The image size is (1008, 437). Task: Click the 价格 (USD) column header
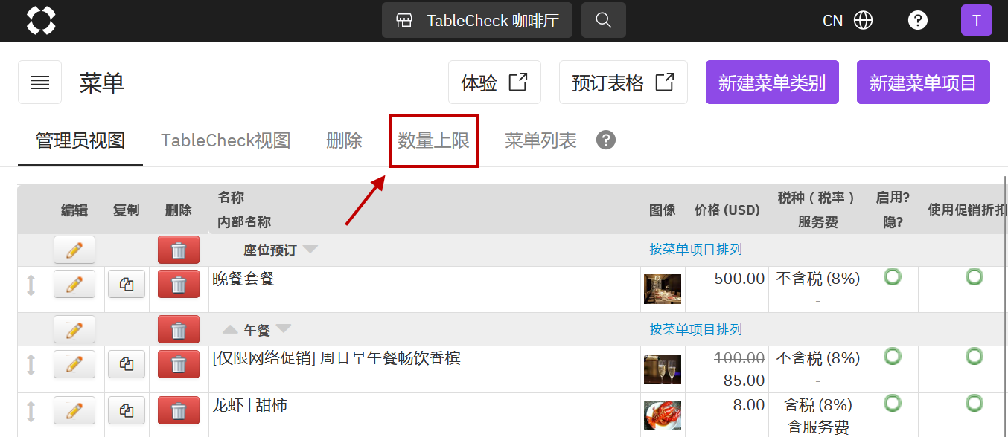(x=727, y=210)
